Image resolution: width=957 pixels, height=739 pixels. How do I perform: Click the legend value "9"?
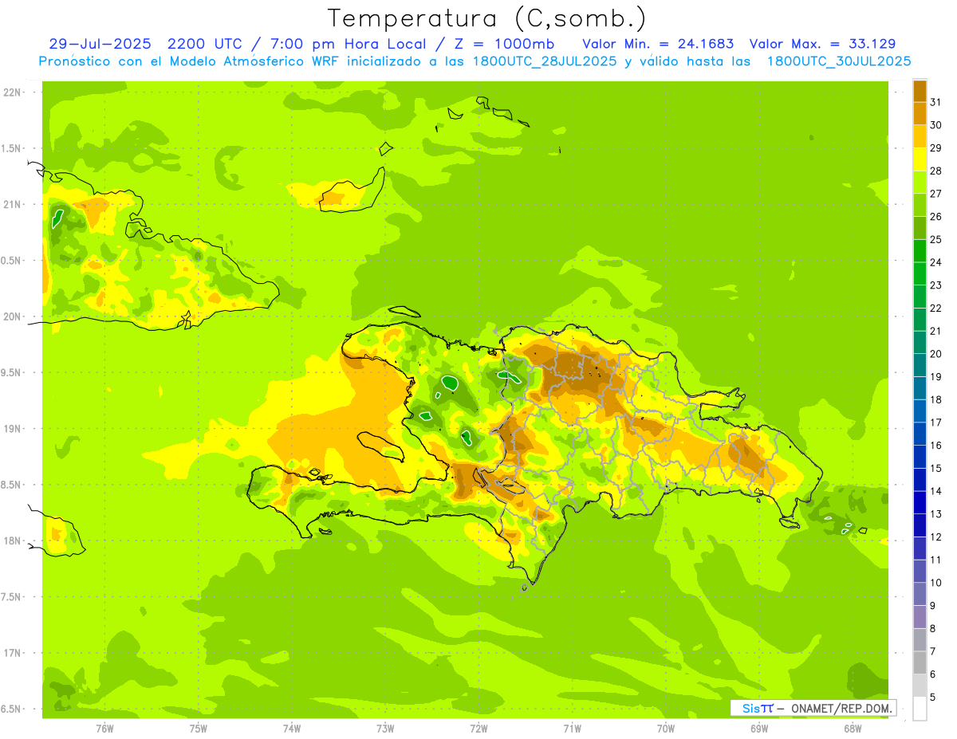[x=933, y=606]
